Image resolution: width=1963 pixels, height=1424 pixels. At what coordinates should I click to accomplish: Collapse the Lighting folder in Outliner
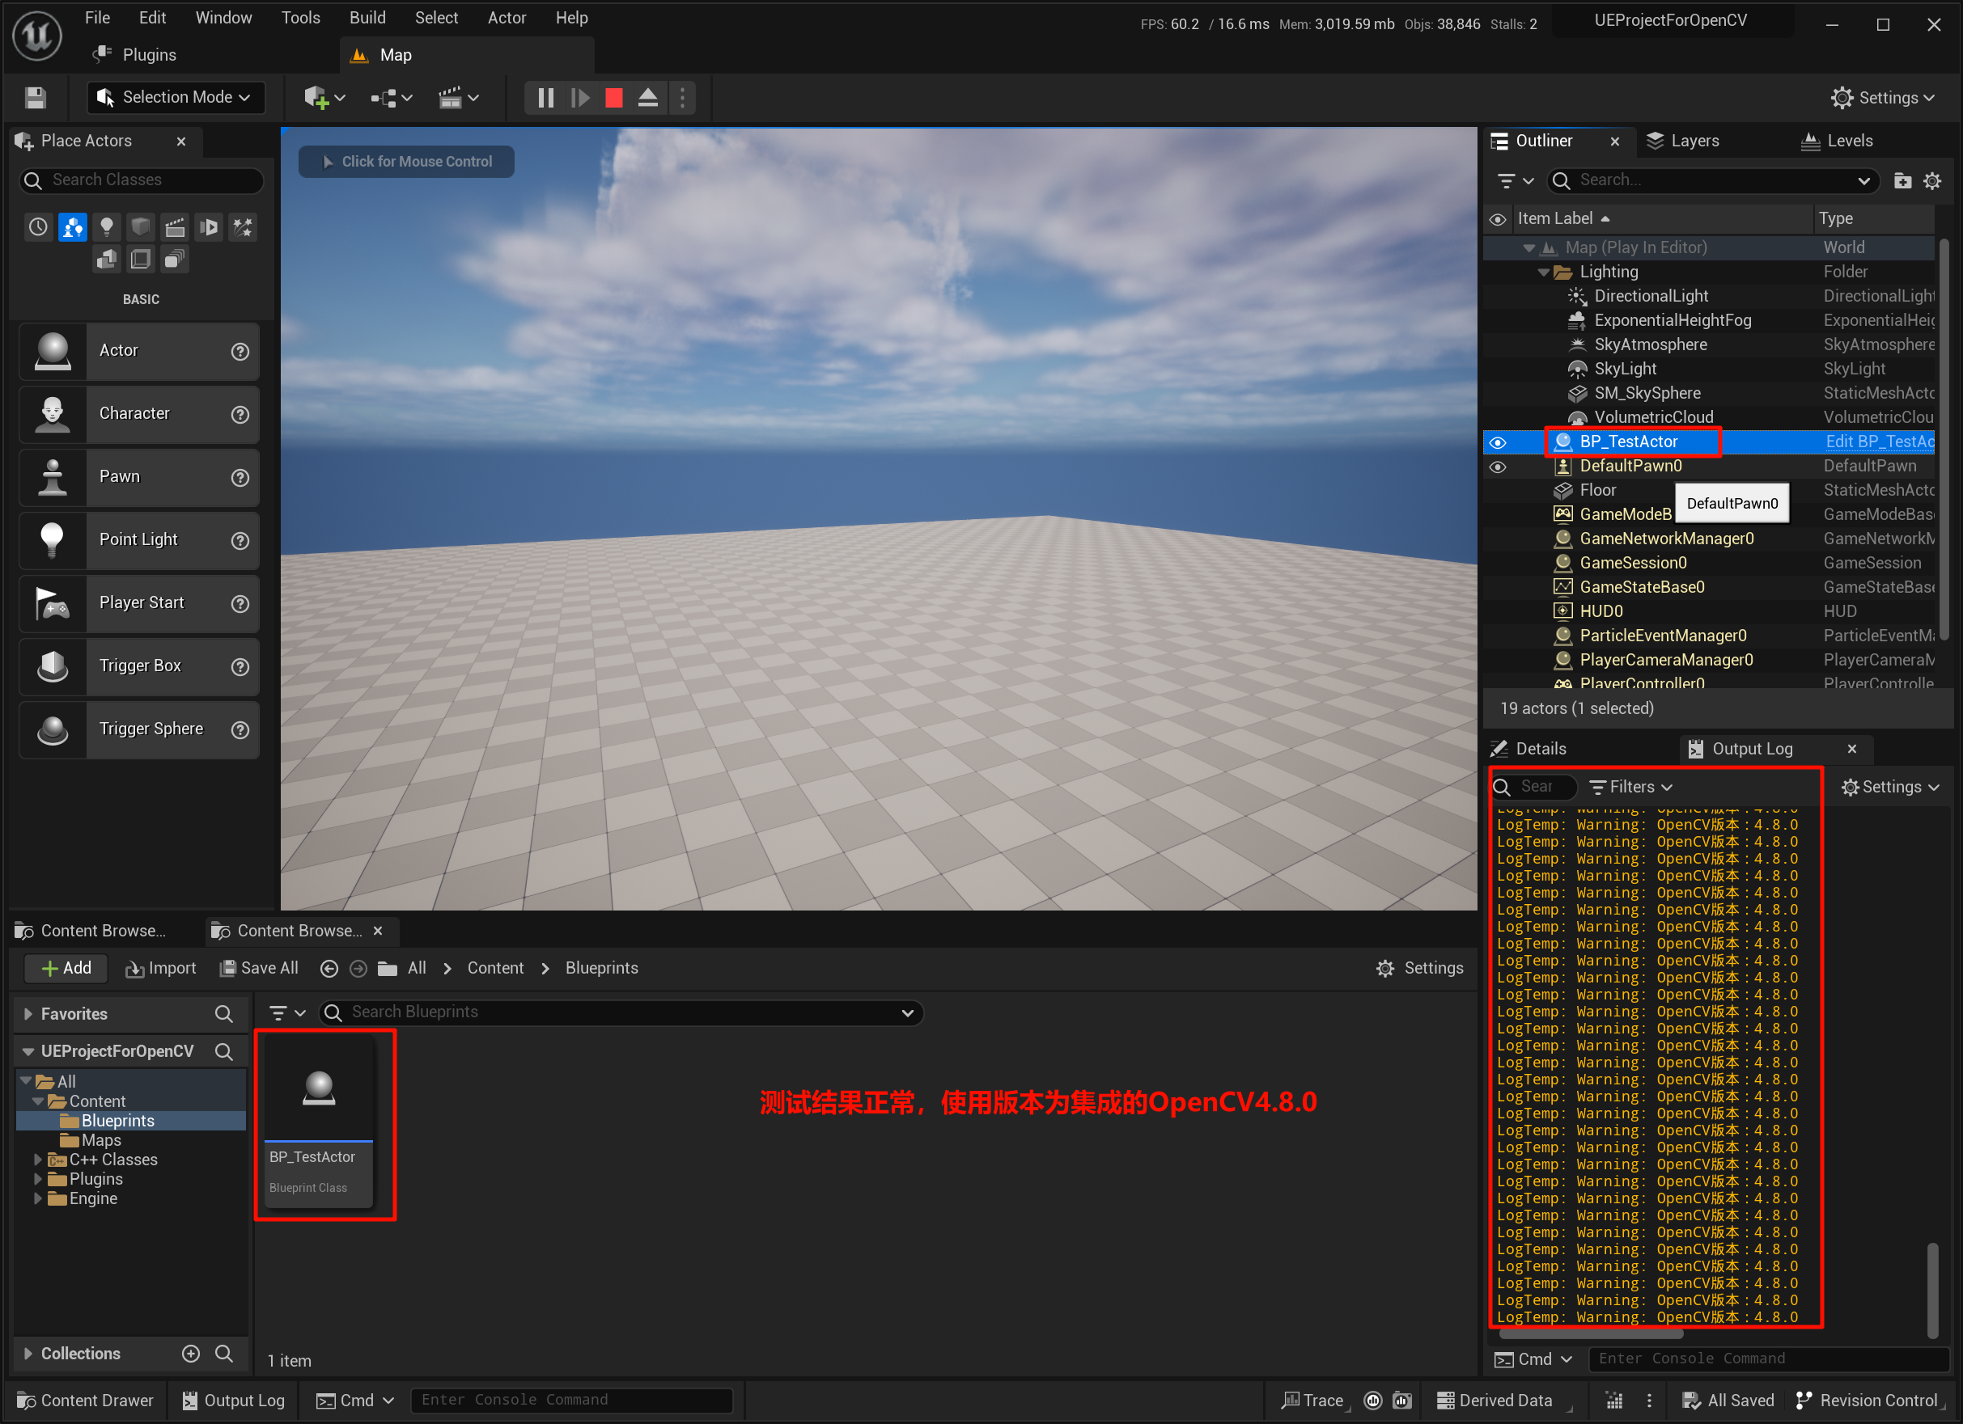pos(1543,272)
